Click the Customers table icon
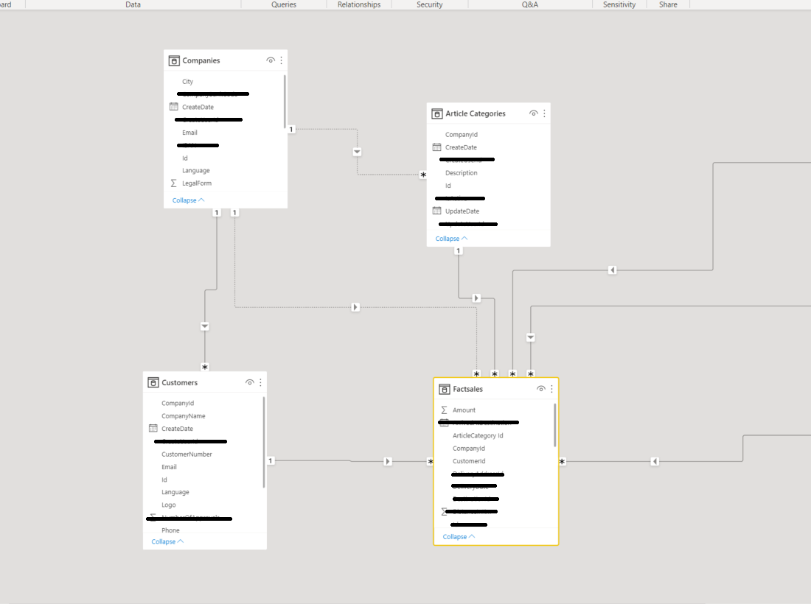 [x=153, y=382]
